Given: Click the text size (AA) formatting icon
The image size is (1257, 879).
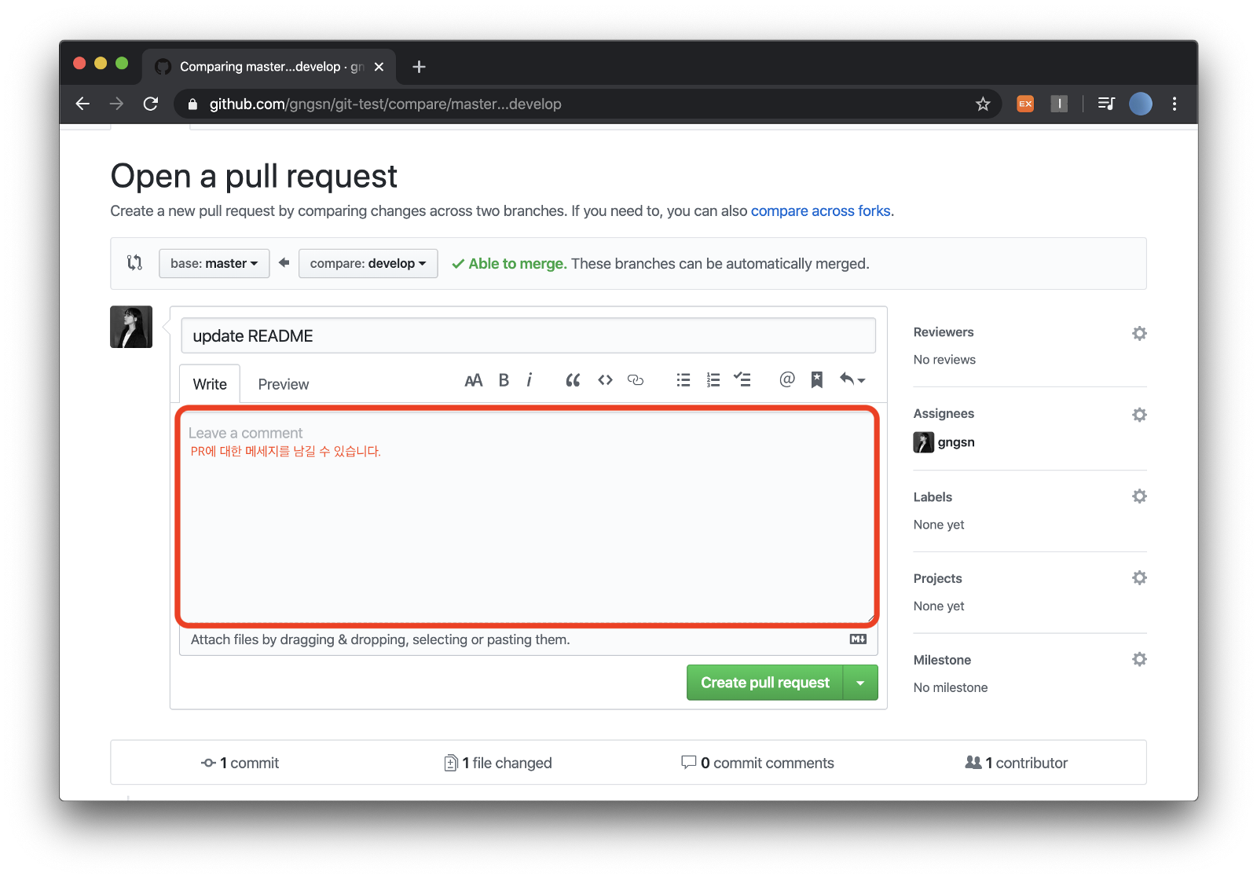Looking at the screenshot, I should (473, 381).
